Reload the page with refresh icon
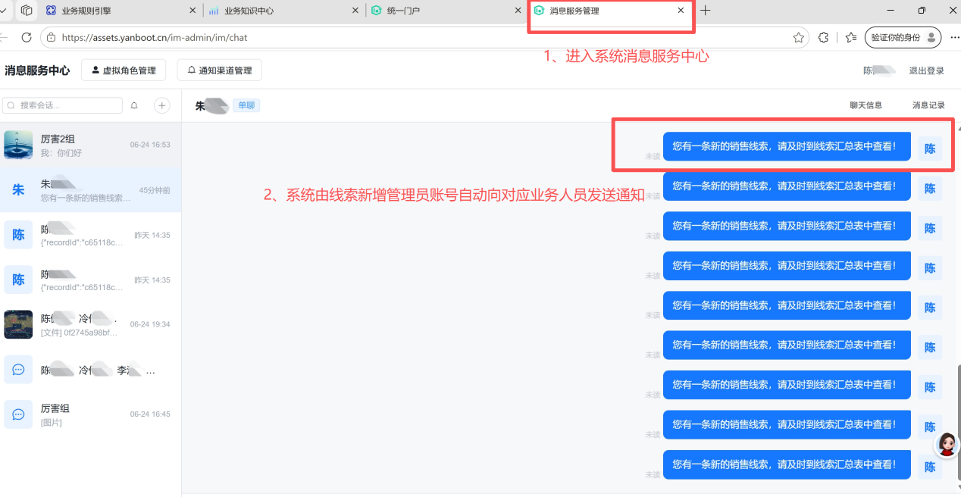Screen dimensions: 961x497 pyautogui.click(x=27, y=37)
